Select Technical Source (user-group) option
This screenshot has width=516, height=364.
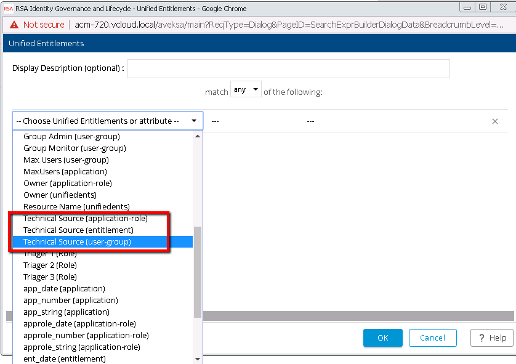point(77,242)
